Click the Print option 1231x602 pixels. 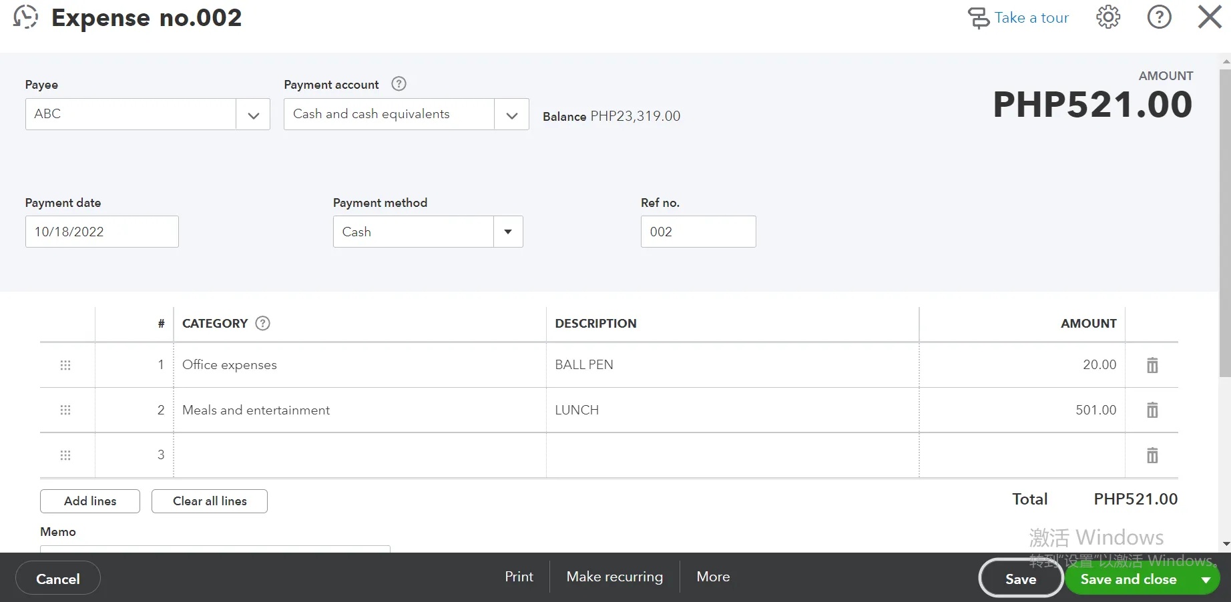click(519, 577)
